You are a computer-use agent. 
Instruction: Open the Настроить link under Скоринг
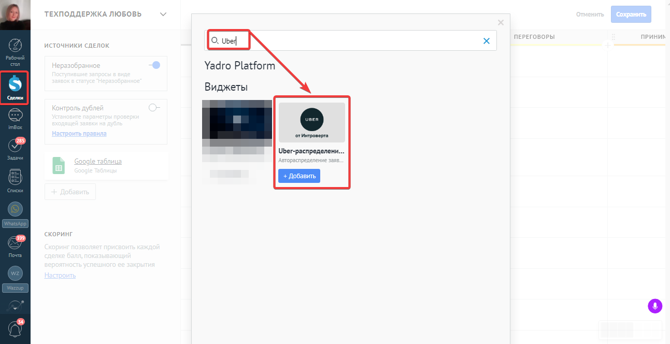pos(60,275)
